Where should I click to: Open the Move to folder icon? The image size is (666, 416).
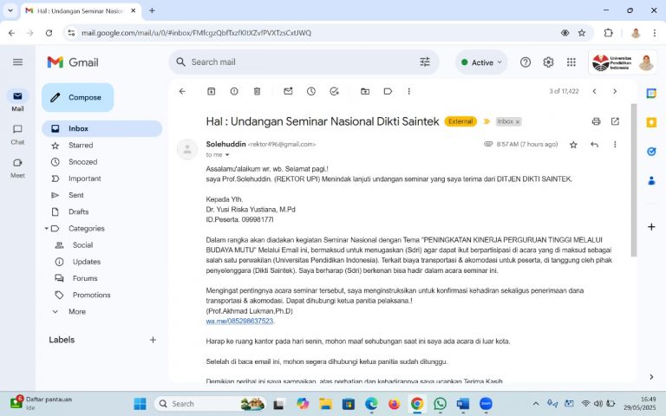click(365, 91)
